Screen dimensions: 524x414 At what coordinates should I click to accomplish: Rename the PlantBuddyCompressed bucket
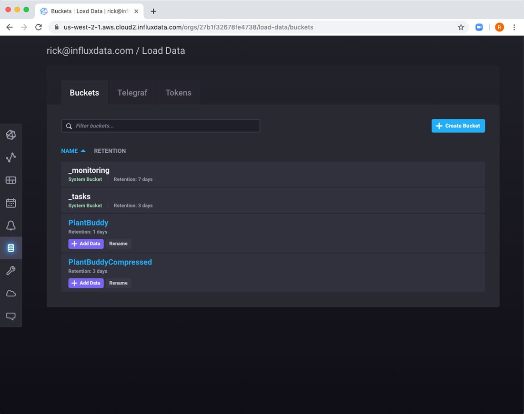118,283
